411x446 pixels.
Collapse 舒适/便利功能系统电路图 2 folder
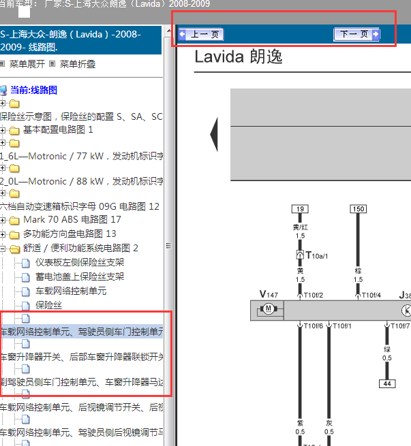pos(3,249)
